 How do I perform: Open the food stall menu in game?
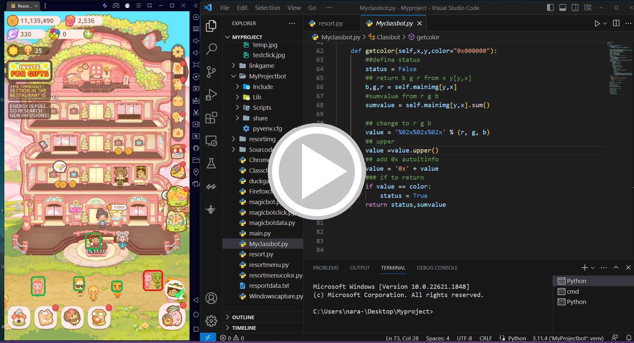pyautogui.click(x=99, y=318)
